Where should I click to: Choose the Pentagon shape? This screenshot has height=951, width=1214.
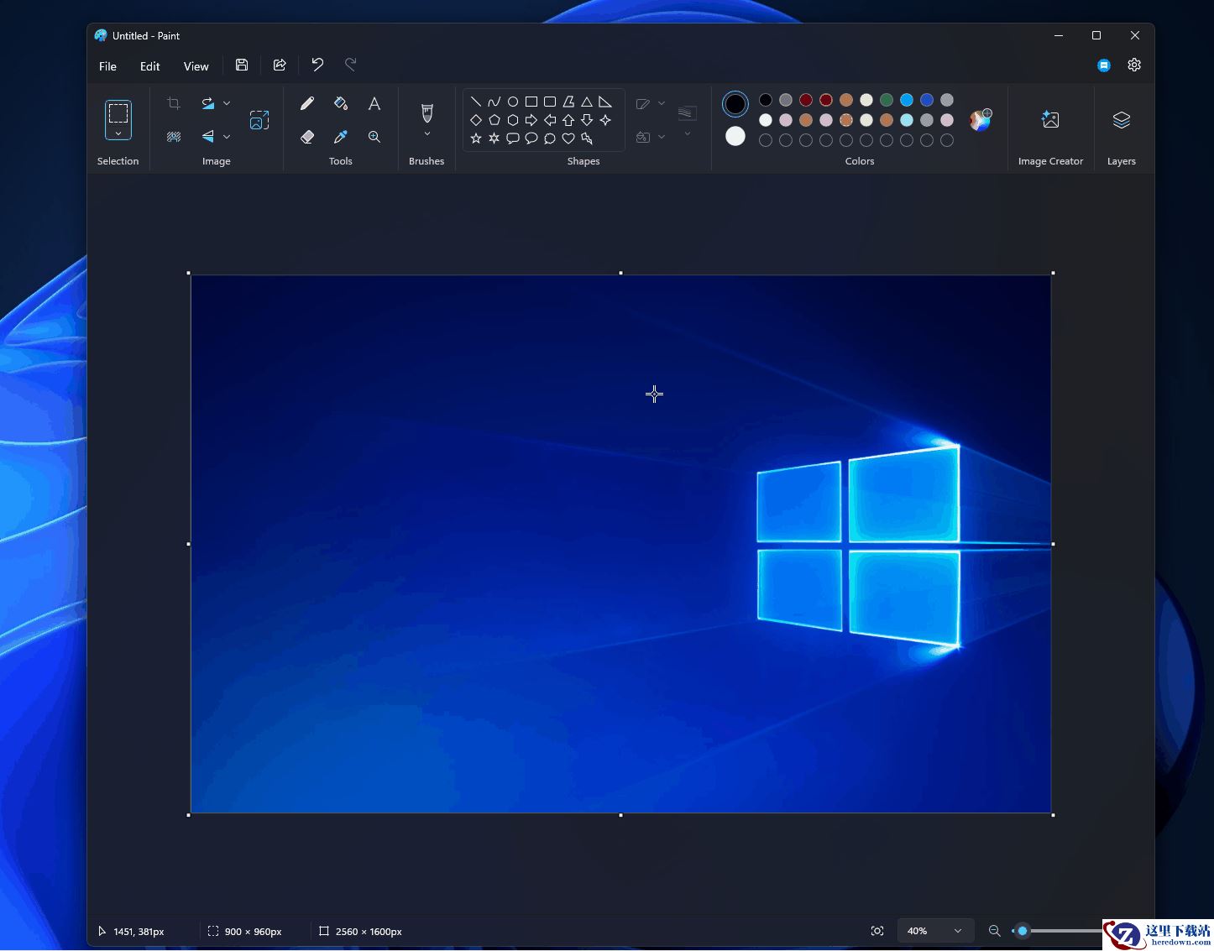(494, 120)
